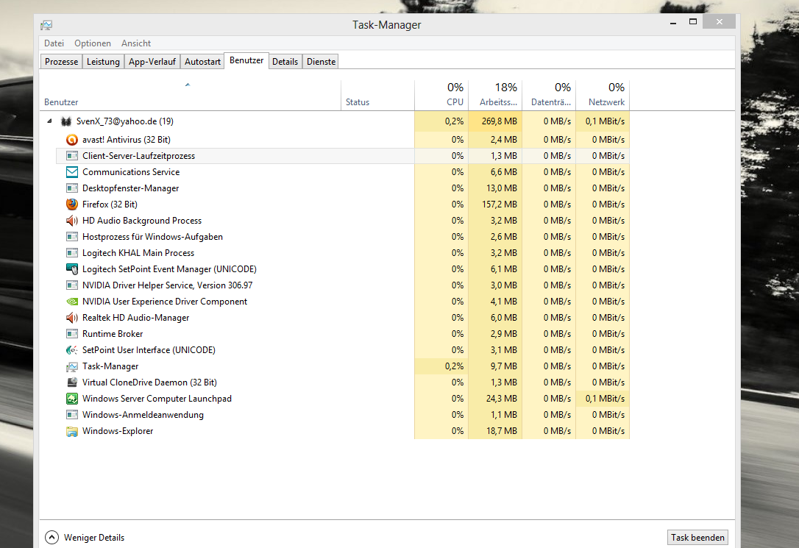Click the Logitech SetPoint Event Manager icon

coord(72,269)
